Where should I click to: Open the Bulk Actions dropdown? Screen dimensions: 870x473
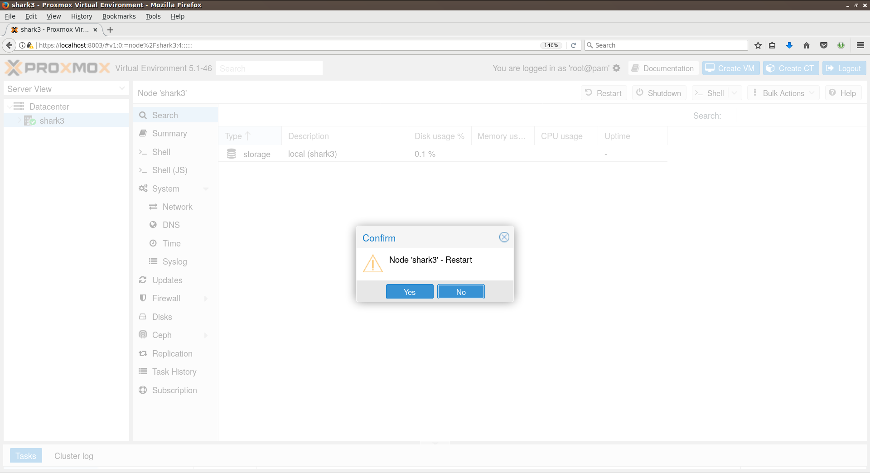click(783, 93)
